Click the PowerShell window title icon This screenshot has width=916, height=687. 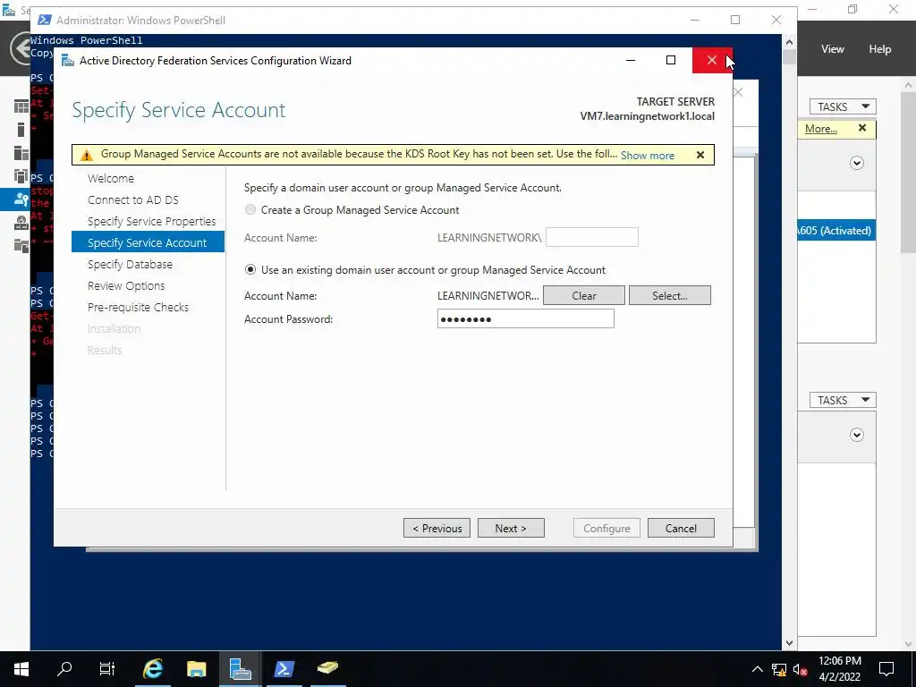(x=44, y=20)
